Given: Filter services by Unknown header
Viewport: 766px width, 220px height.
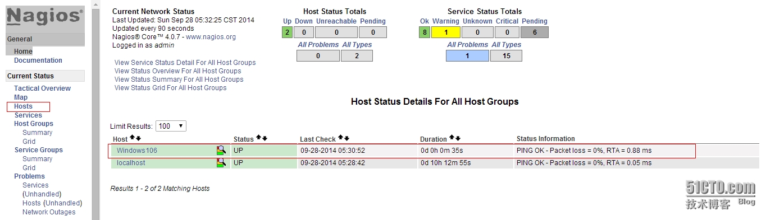Looking at the screenshot, I should coord(477,21).
